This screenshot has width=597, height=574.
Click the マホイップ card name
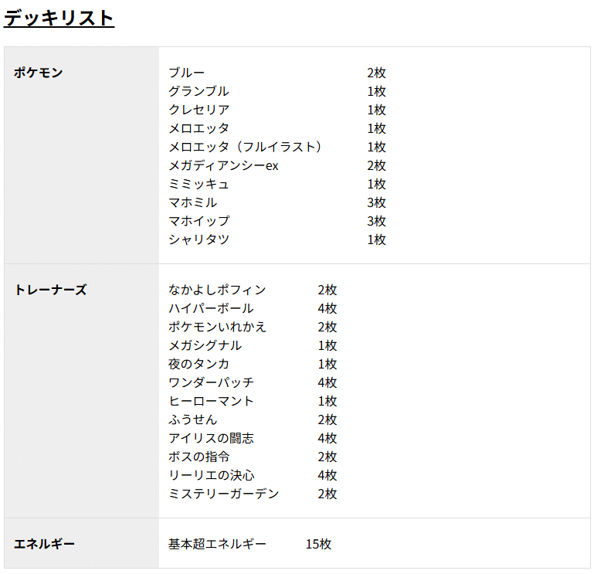coord(199,221)
